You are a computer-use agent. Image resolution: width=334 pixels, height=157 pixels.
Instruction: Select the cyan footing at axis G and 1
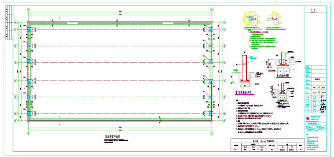click(30, 29)
